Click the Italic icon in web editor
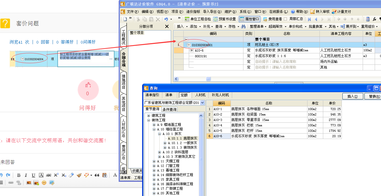This screenshot has height=196, width=381. point(26,175)
